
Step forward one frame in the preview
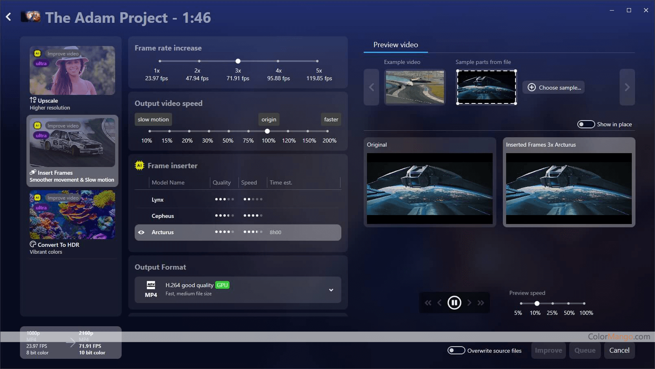pyautogui.click(x=469, y=303)
